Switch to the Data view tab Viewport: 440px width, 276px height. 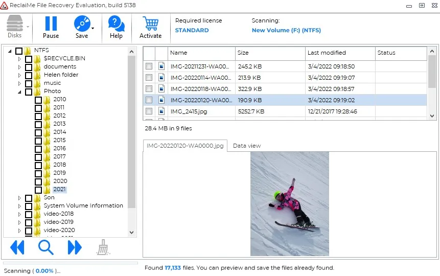(246, 146)
